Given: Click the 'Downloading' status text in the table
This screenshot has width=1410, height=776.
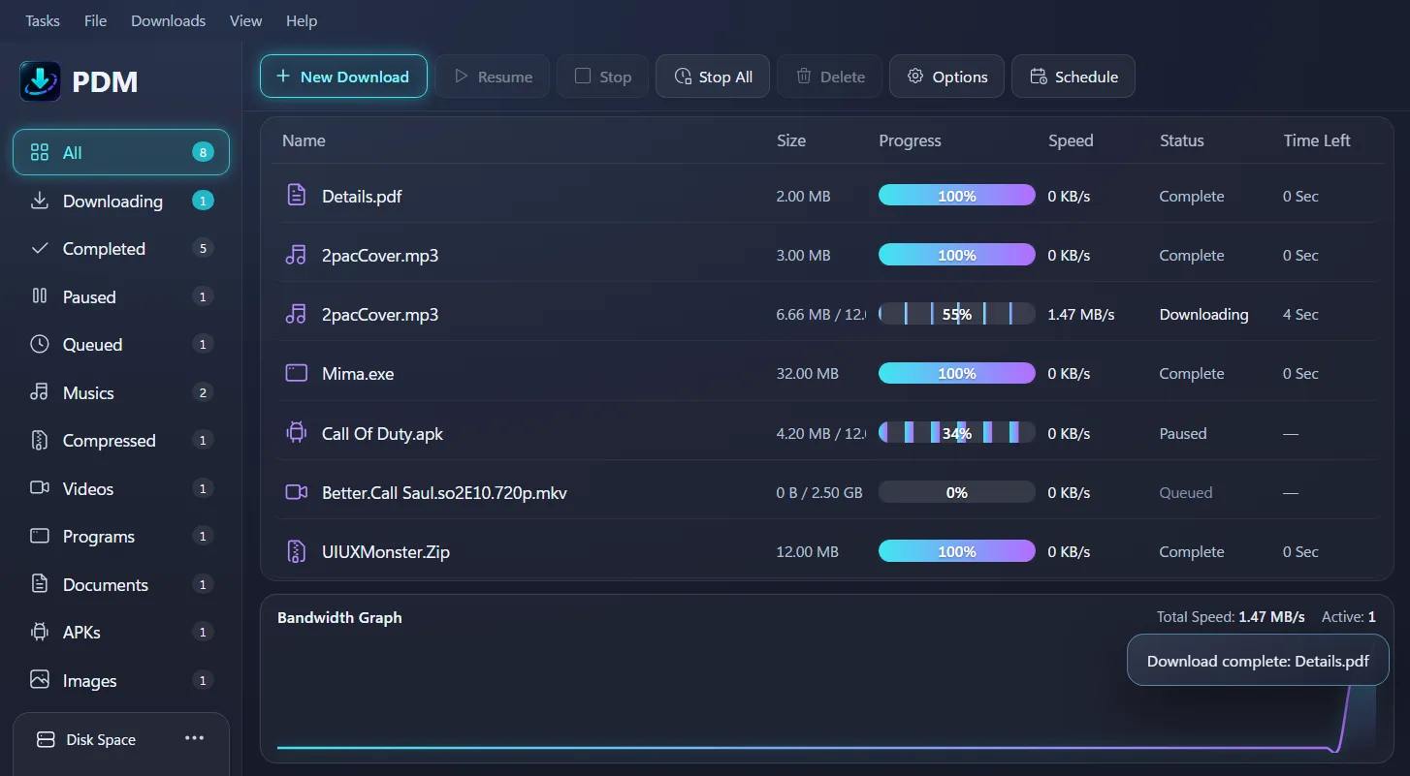Looking at the screenshot, I should coord(1203,314).
